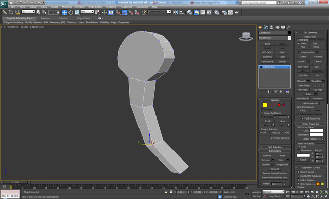Toggle the Percent Snap button
329x199 pixels.
(131, 12)
